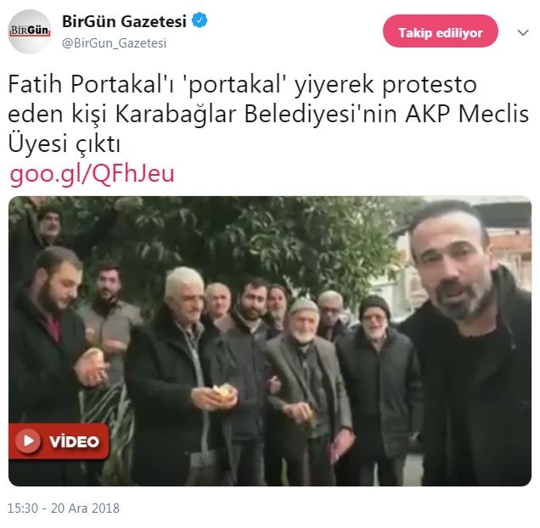Viewport: 540px width, 528px height.
Task: Expand the tweet options chevron
Action: tap(523, 33)
